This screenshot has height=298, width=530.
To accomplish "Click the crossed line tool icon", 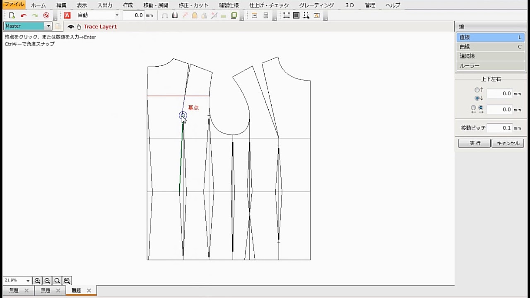I will [x=214, y=16].
